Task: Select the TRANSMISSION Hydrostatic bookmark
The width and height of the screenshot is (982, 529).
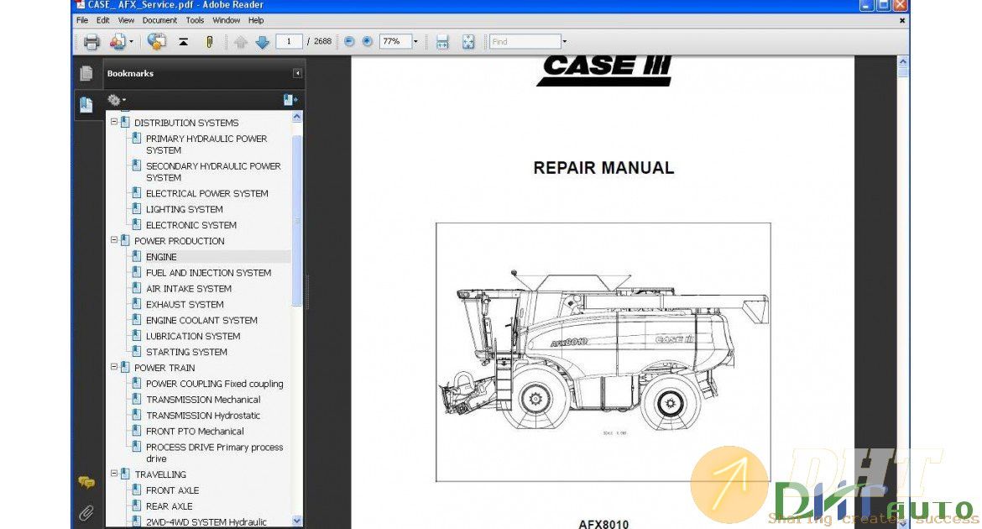Action: (x=203, y=416)
